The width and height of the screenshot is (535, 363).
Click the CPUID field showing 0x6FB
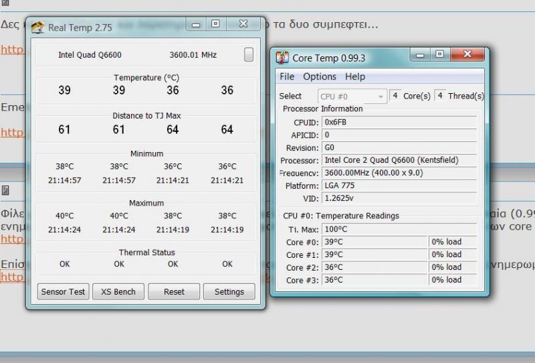click(x=399, y=123)
